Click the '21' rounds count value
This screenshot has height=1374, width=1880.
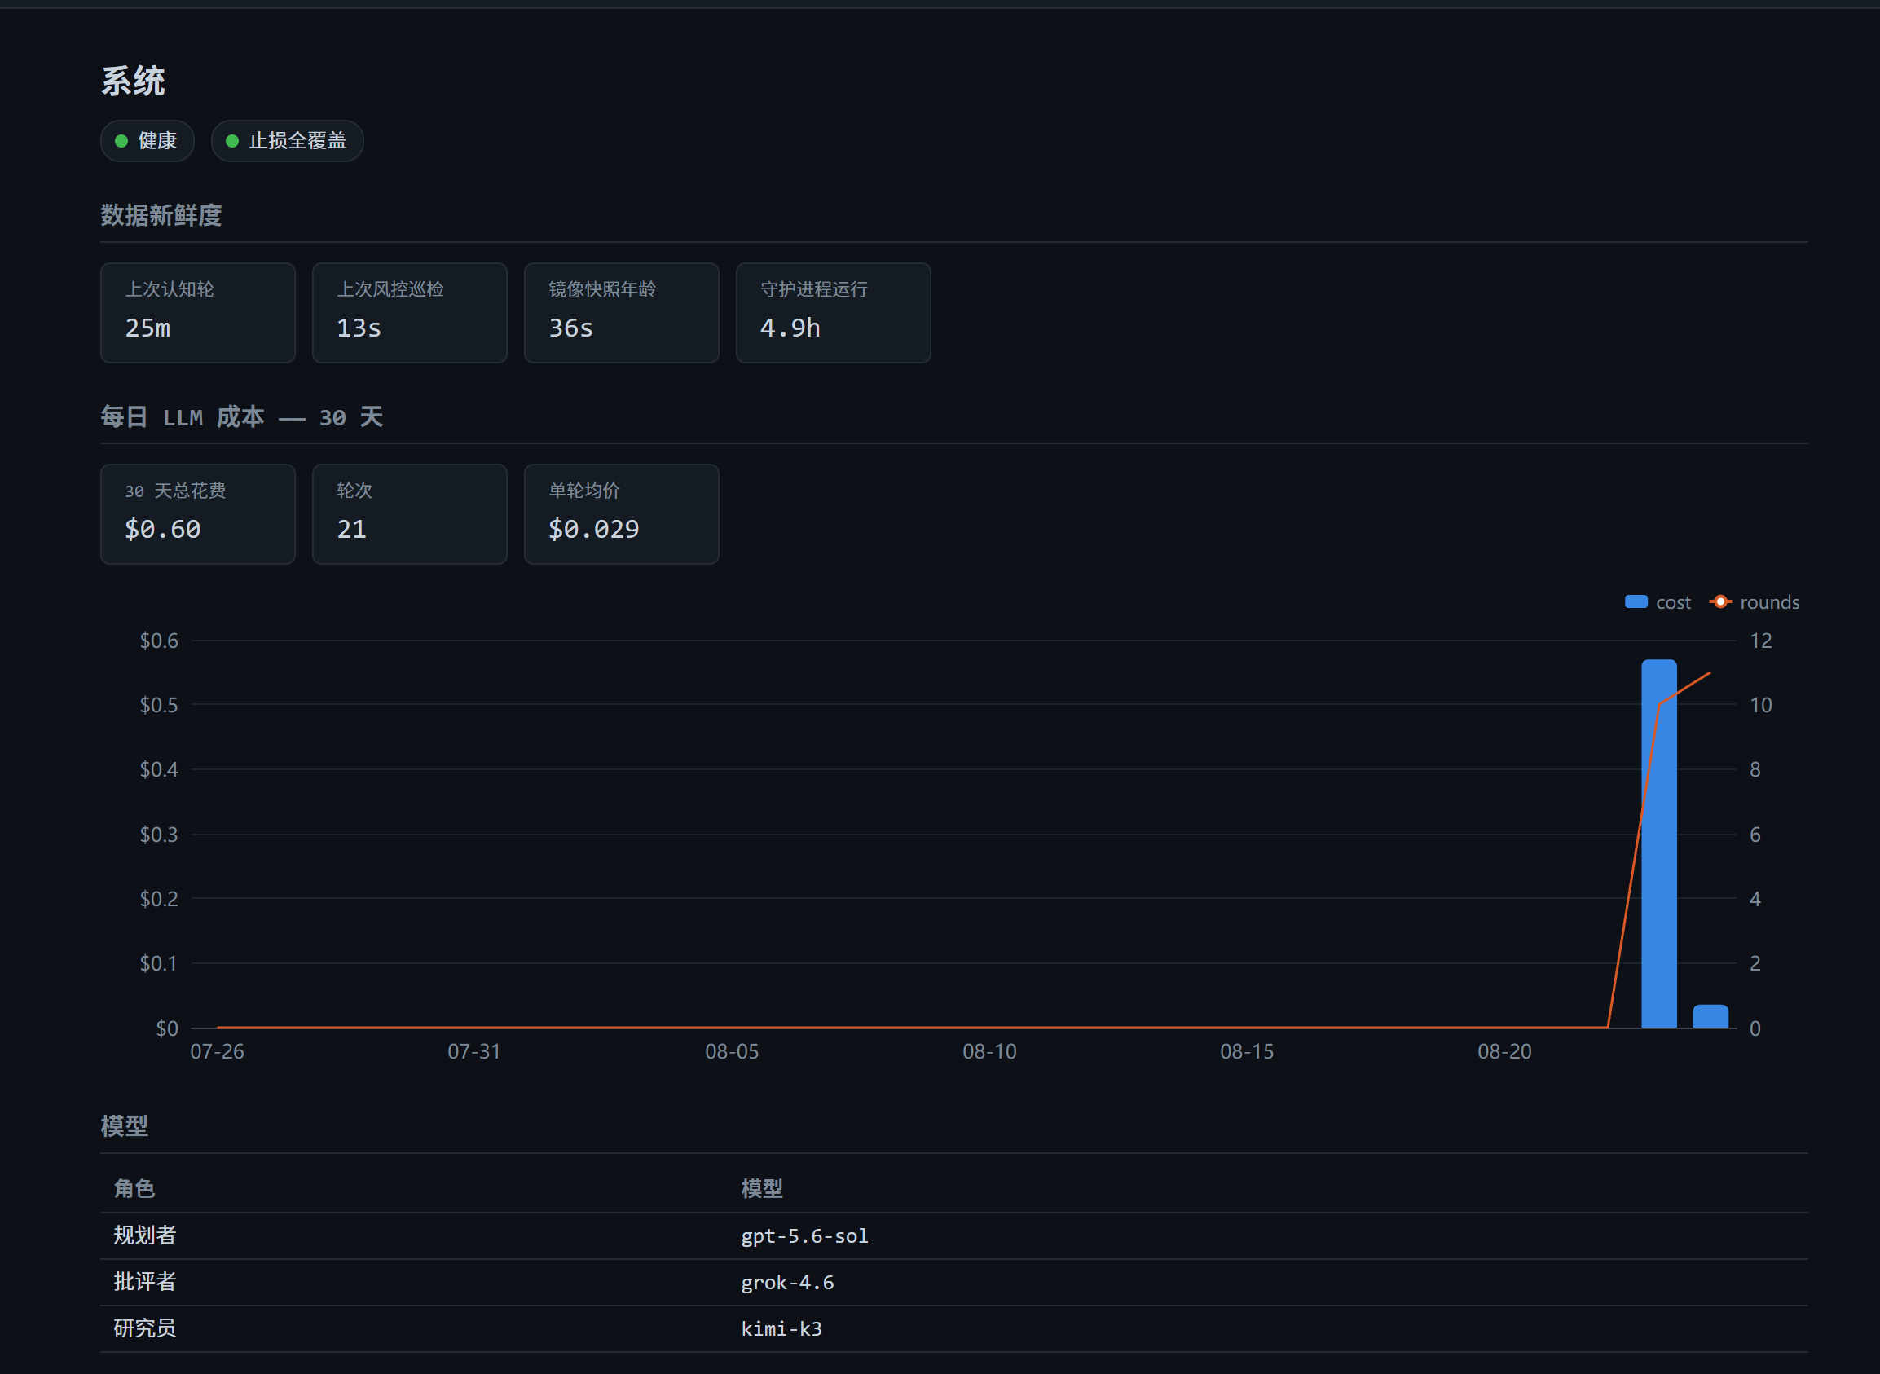[x=352, y=529]
